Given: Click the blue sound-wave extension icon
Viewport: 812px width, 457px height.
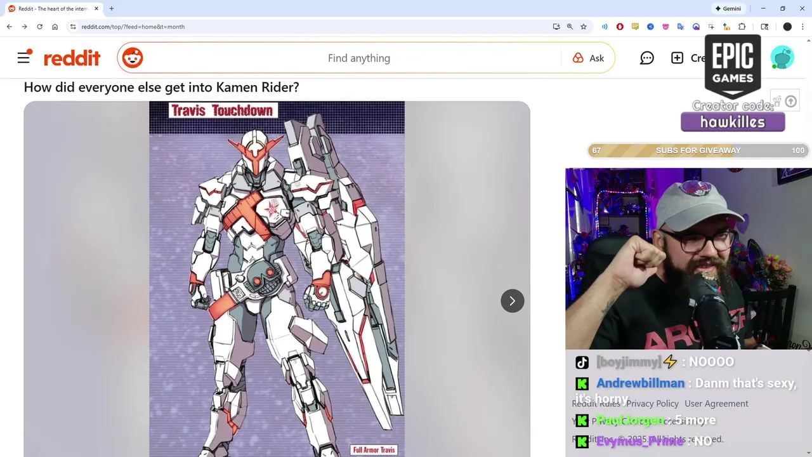Looking at the screenshot, I should pyautogui.click(x=605, y=27).
